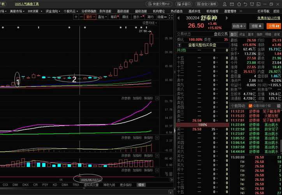Zoom out the K-line with minus icon

(x=81, y=17)
